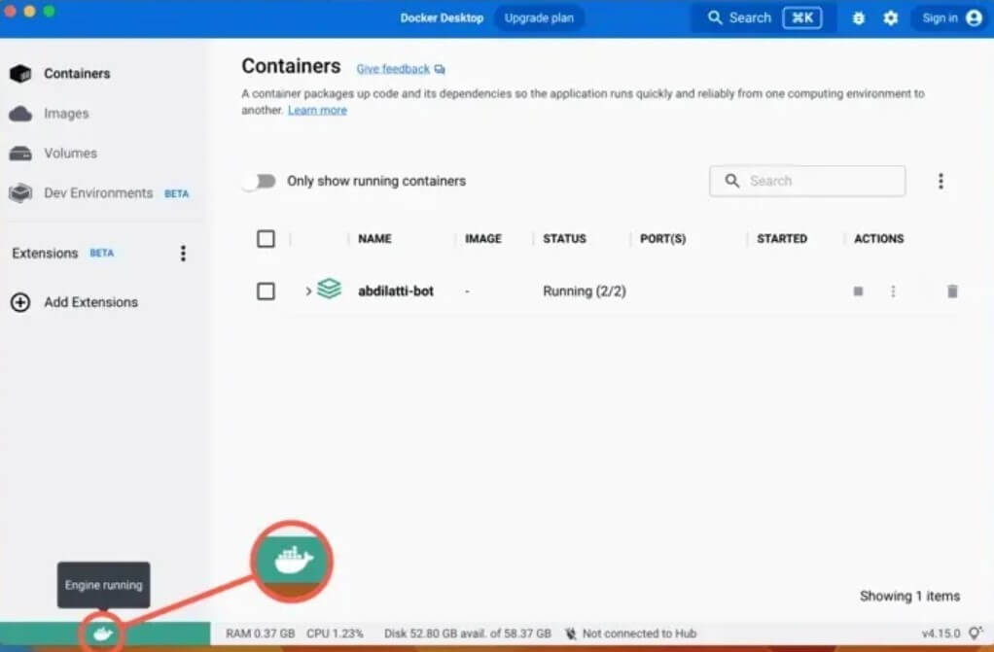The height and width of the screenshot is (652, 994).
Task: Click the Upgrade plan button
Action: [x=538, y=17]
